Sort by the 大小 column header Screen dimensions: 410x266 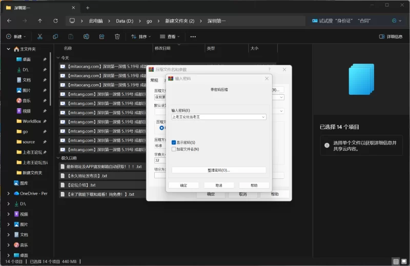click(254, 48)
